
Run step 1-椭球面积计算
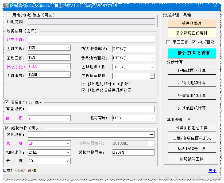(x=192, y=70)
